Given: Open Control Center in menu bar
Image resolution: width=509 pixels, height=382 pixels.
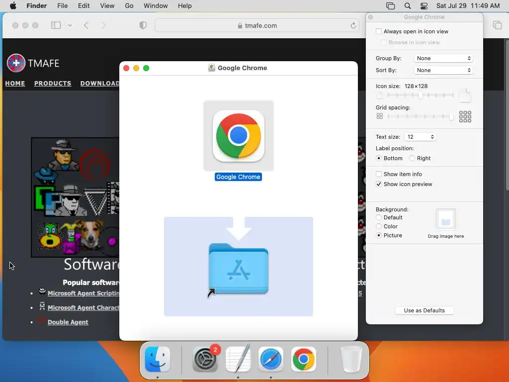Looking at the screenshot, I should (424, 6).
